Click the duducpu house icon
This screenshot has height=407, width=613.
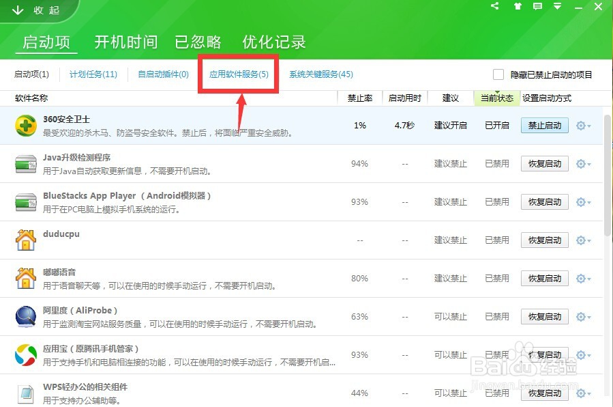click(x=26, y=240)
